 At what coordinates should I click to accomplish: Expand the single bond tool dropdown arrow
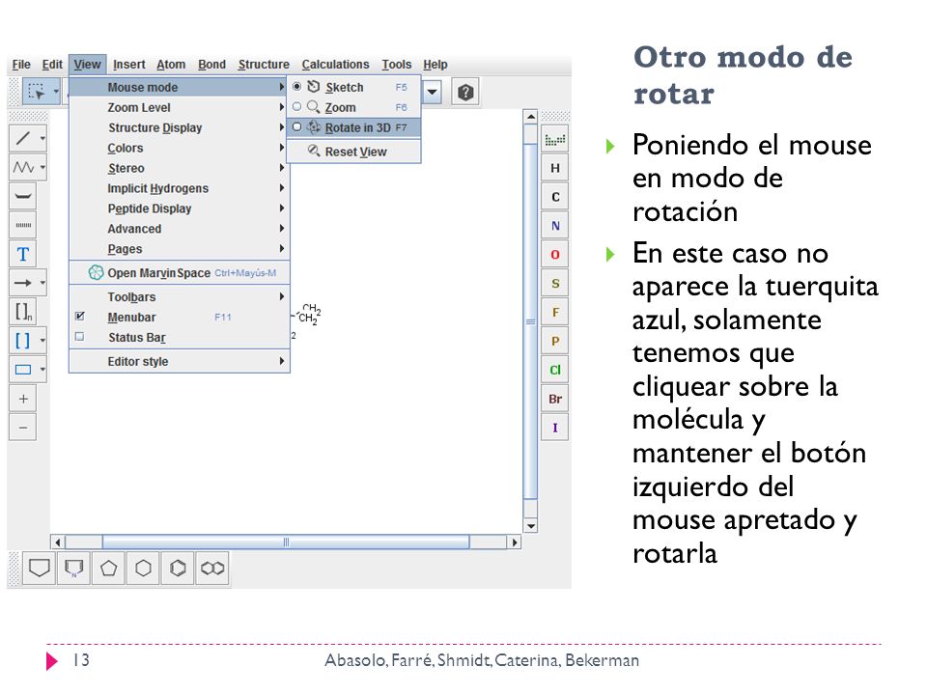pos(42,138)
